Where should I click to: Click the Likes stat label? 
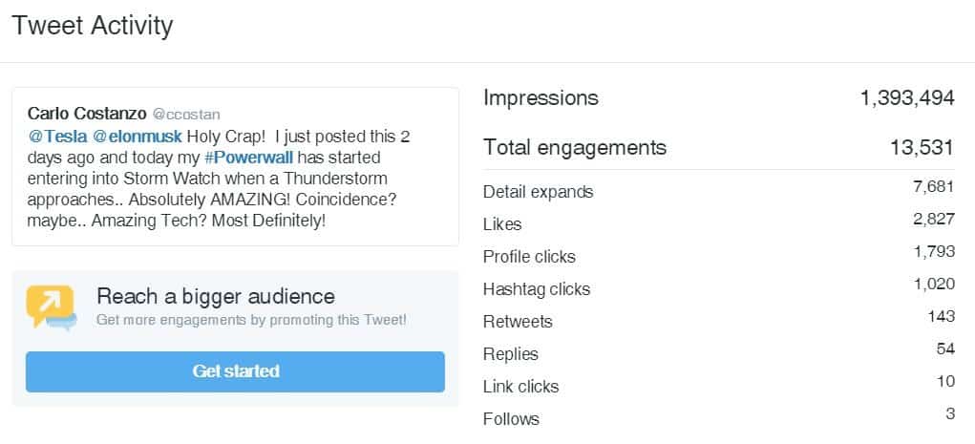[502, 223]
